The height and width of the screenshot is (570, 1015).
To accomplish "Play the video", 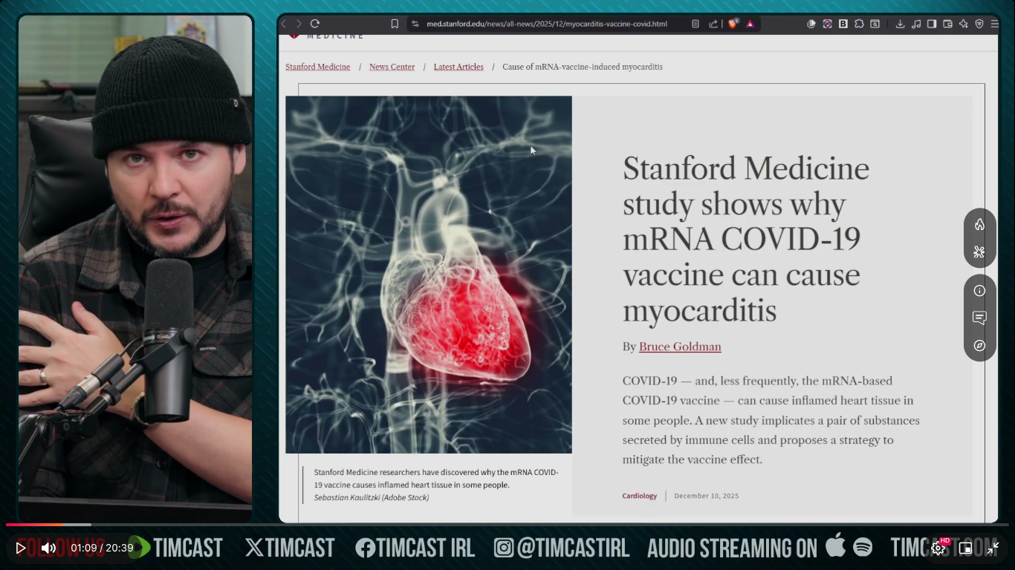I will click(x=21, y=548).
